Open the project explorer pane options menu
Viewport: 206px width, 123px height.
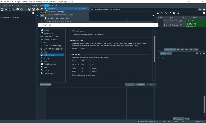coord(33,13)
